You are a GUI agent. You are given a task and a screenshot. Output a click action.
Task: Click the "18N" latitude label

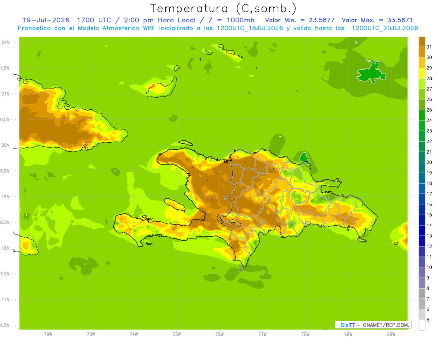click(x=6, y=248)
